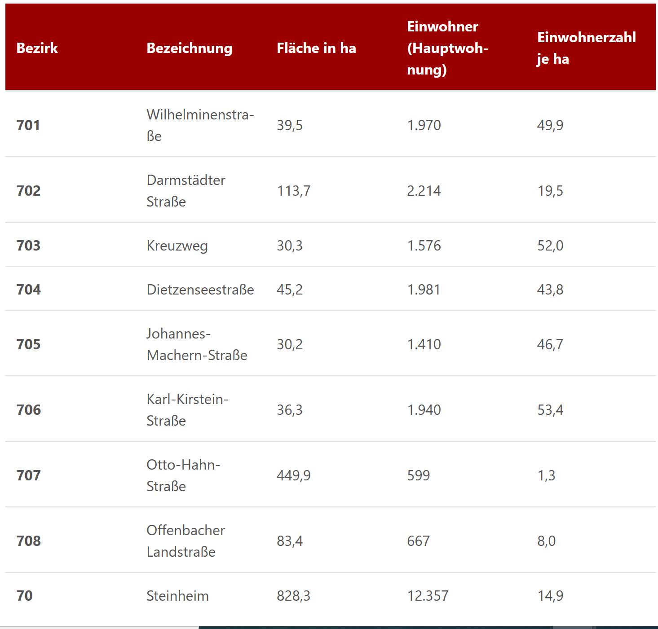Select the Offenbacher Landstraße cell
This screenshot has width=658, height=629.
coord(185,541)
